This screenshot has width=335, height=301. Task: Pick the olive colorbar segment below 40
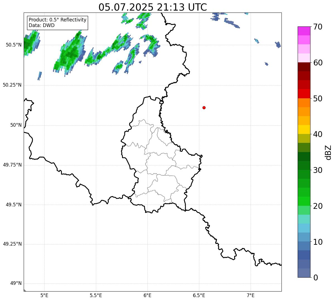(x=304, y=138)
